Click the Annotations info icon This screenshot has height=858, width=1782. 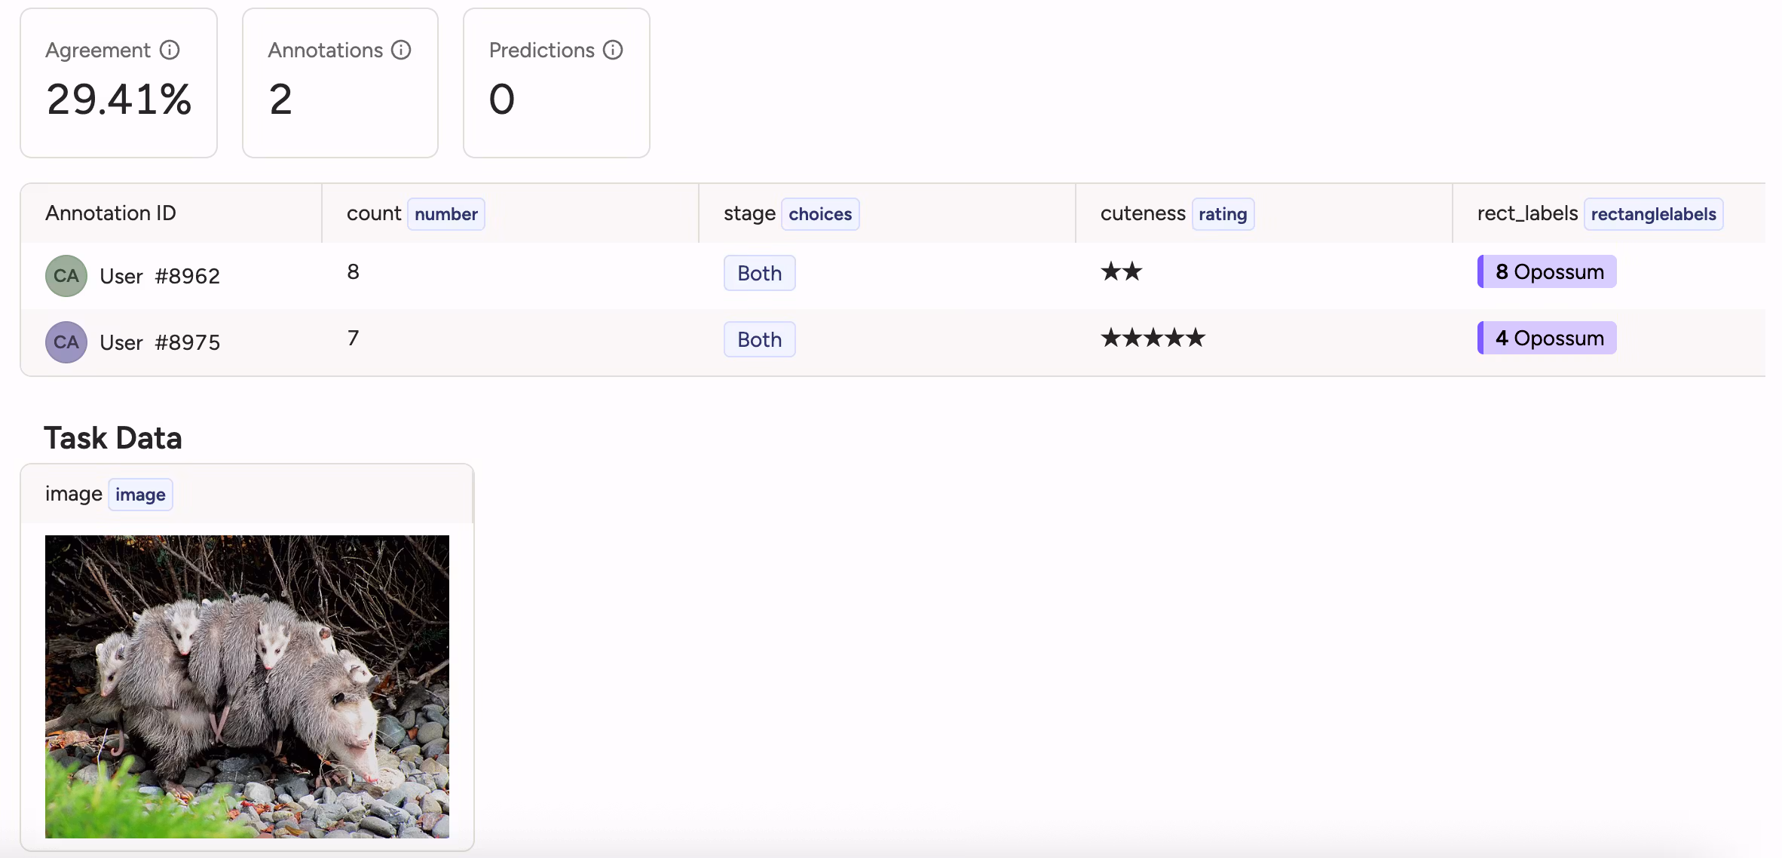click(400, 50)
